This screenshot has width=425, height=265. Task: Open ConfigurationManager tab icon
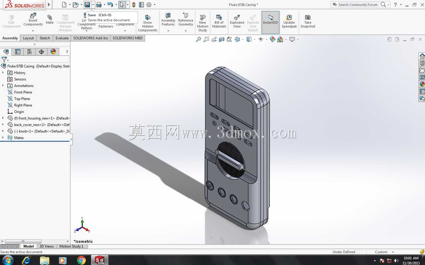click(x=30, y=52)
